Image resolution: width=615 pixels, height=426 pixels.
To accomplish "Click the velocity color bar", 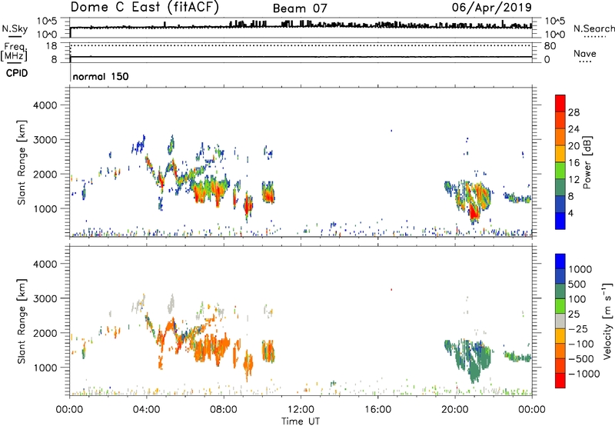I will point(560,321).
